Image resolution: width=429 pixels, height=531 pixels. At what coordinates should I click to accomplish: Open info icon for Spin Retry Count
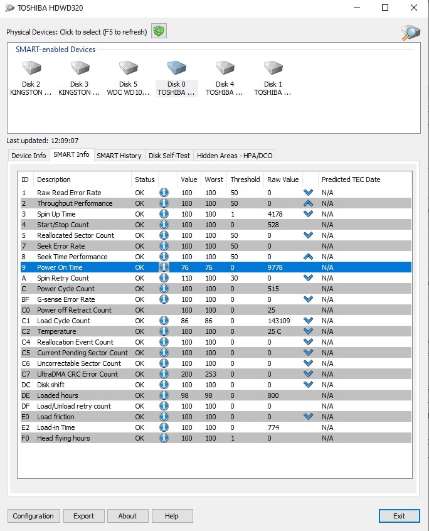[164, 278]
